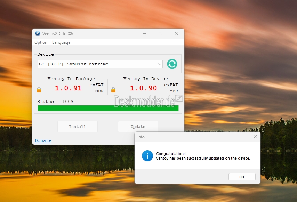This screenshot has width=297, height=202.
Task: Click the Ventoy2Disk X86 window title
Action: [58, 34]
